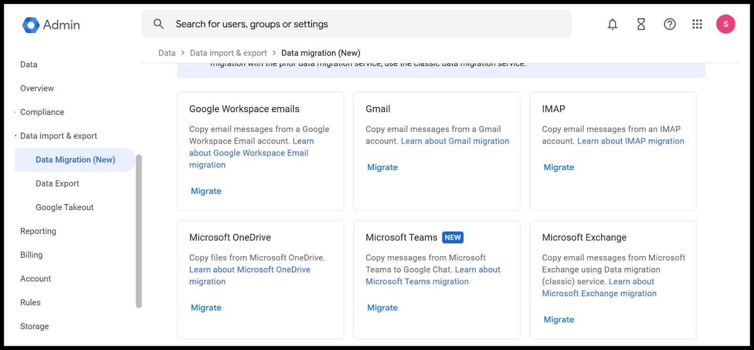The height and width of the screenshot is (350, 754).
Task: Click the Google Workspace emails card title
Action: pyautogui.click(x=244, y=109)
